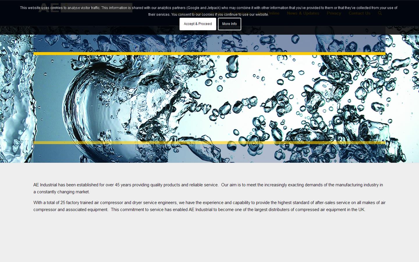
Task: Open More Info about cookies
Action: click(229, 24)
